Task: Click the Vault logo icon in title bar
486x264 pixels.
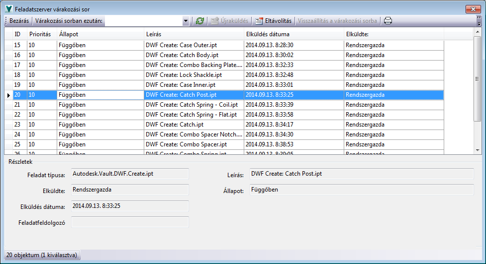Action: pos(9,9)
